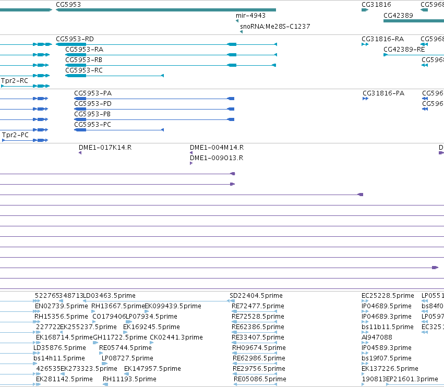Click the long teal CG5953 gene bar
The height and width of the screenshot is (387, 444).
tap(166, 10)
